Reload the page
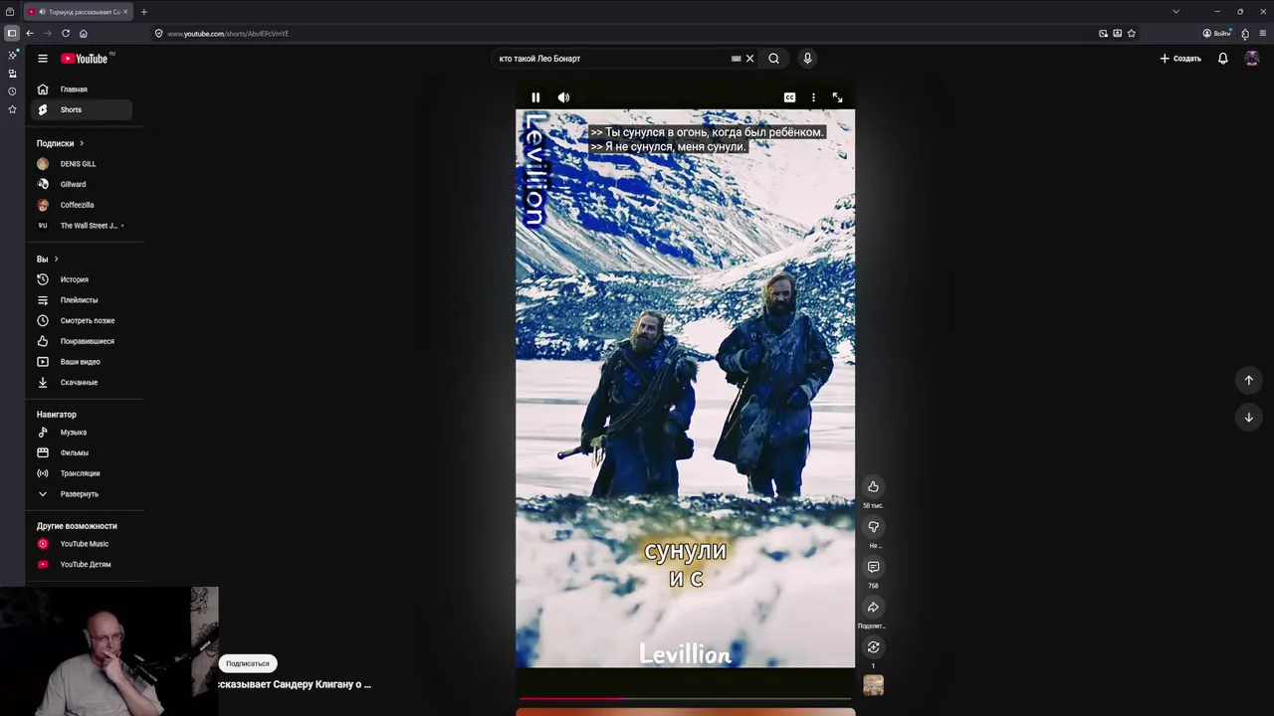Image resolution: width=1274 pixels, height=716 pixels. pos(66,33)
